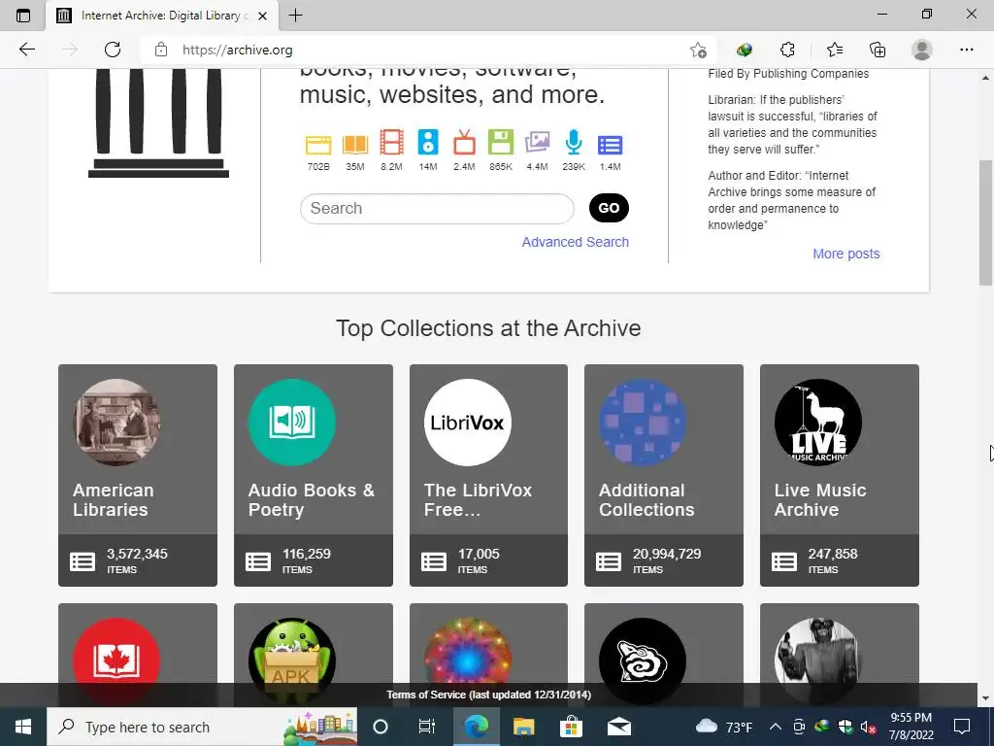The image size is (994, 746).
Task: Open a new tab with the plus button
Action: [295, 16]
